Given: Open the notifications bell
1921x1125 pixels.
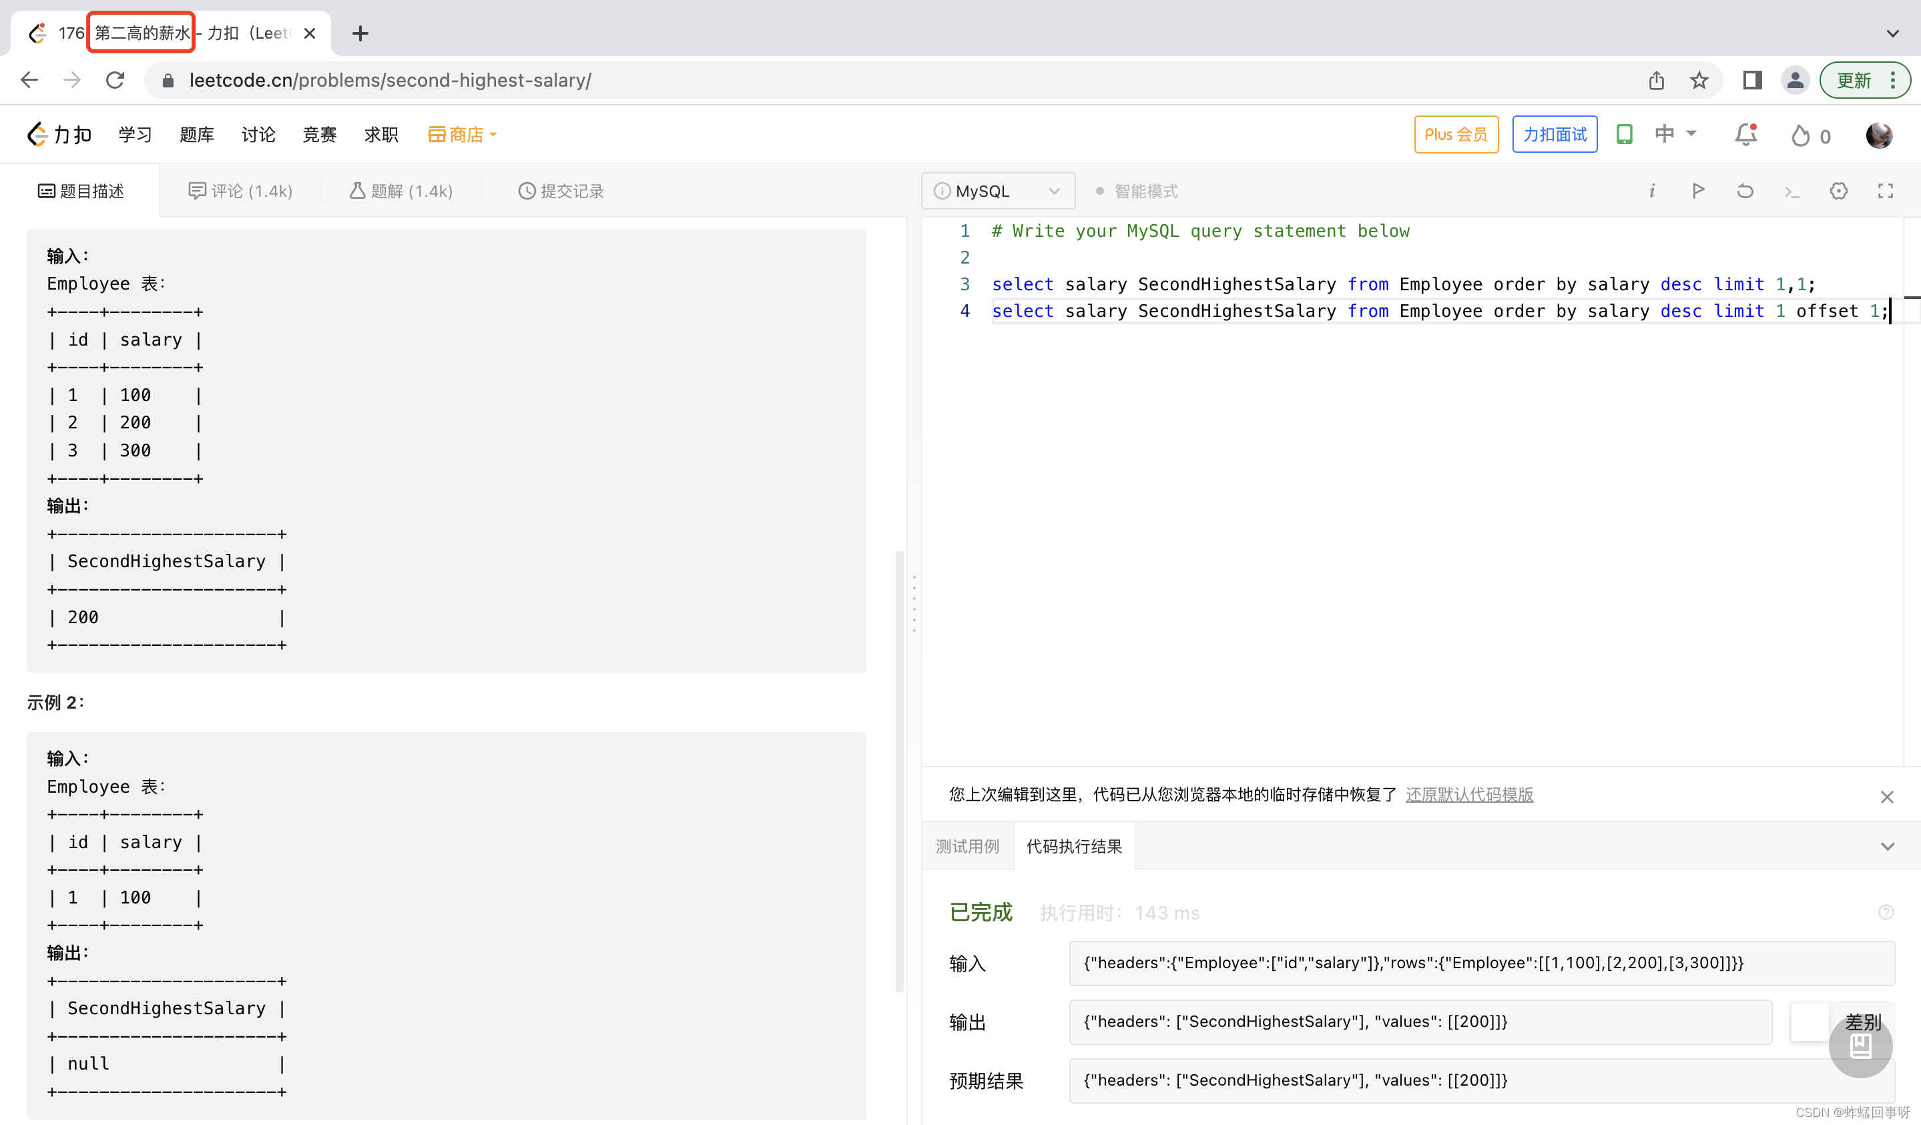Looking at the screenshot, I should (1745, 135).
